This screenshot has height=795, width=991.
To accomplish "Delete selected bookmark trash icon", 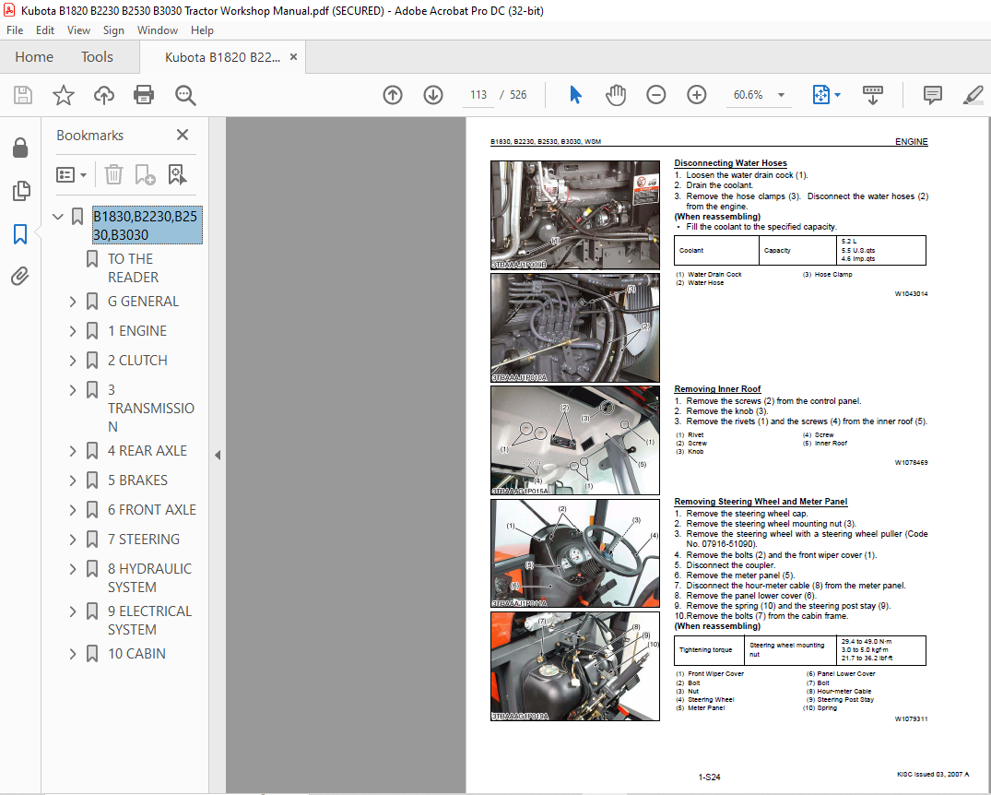I will (113, 174).
